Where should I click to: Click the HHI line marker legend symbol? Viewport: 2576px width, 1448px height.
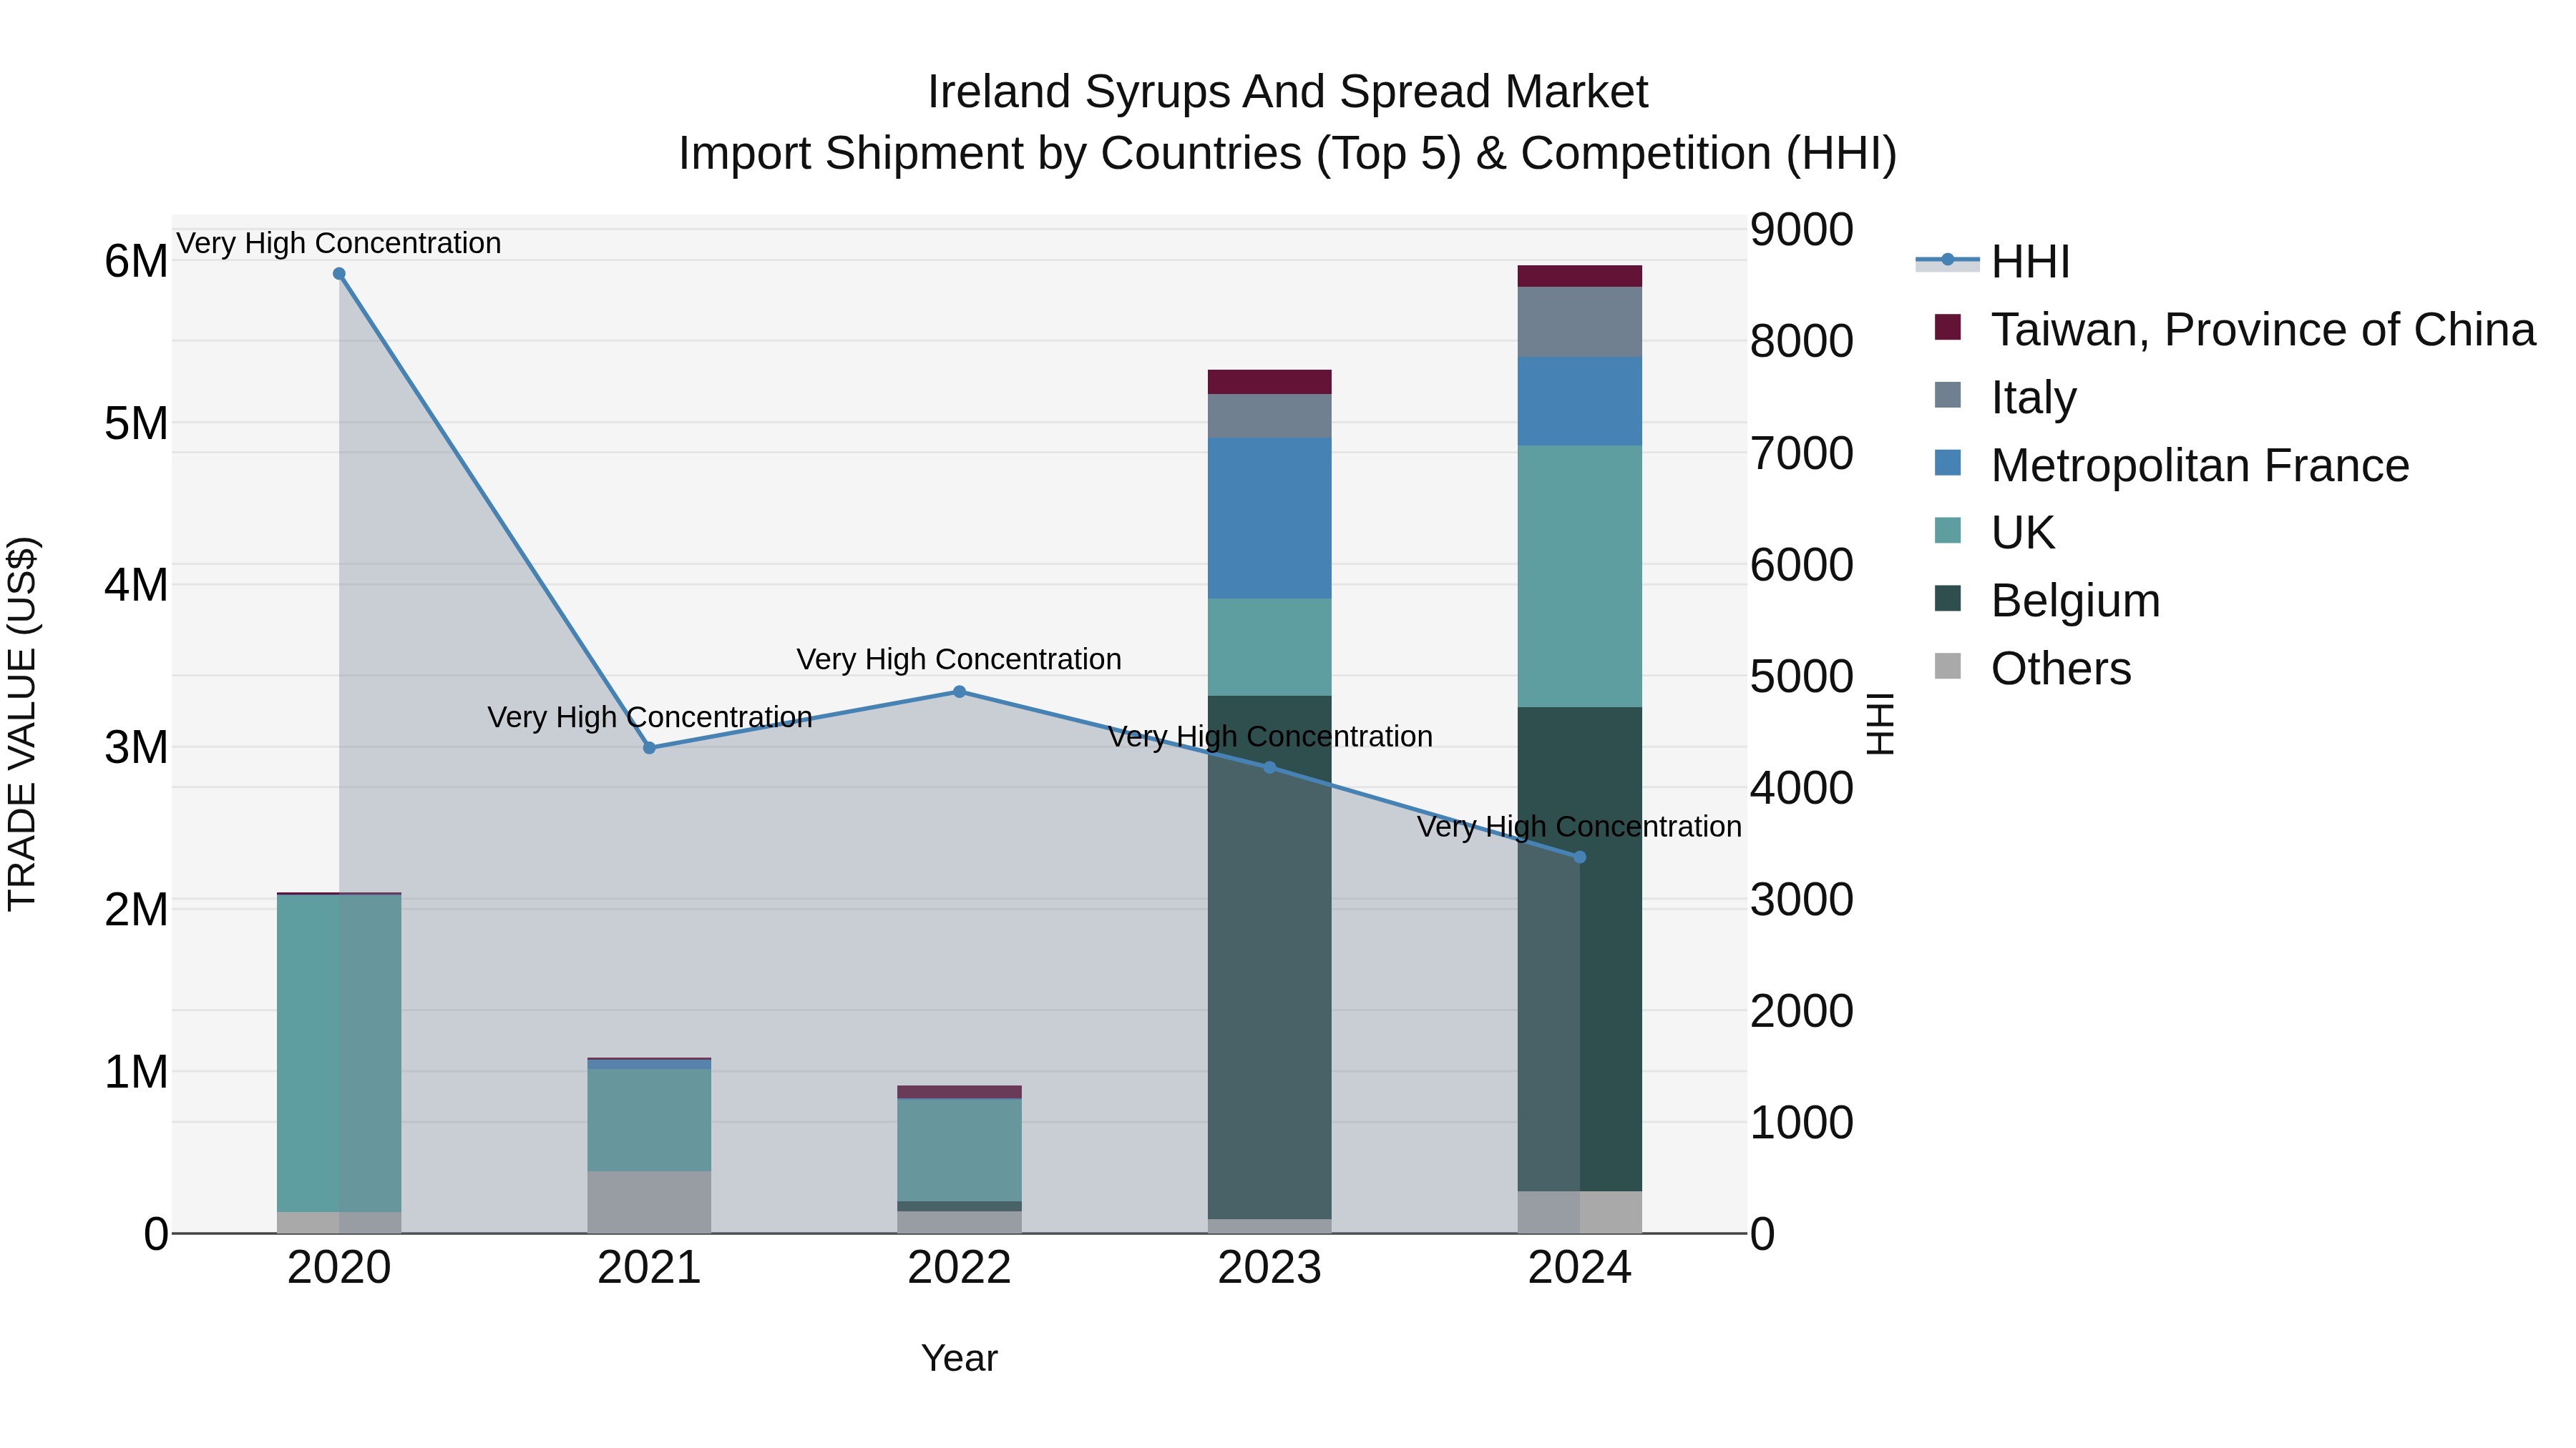point(1948,260)
